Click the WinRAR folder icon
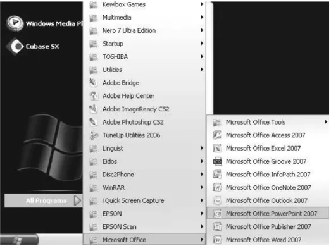The width and height of the screenshot is (331, 246). (x=94, y=188)
